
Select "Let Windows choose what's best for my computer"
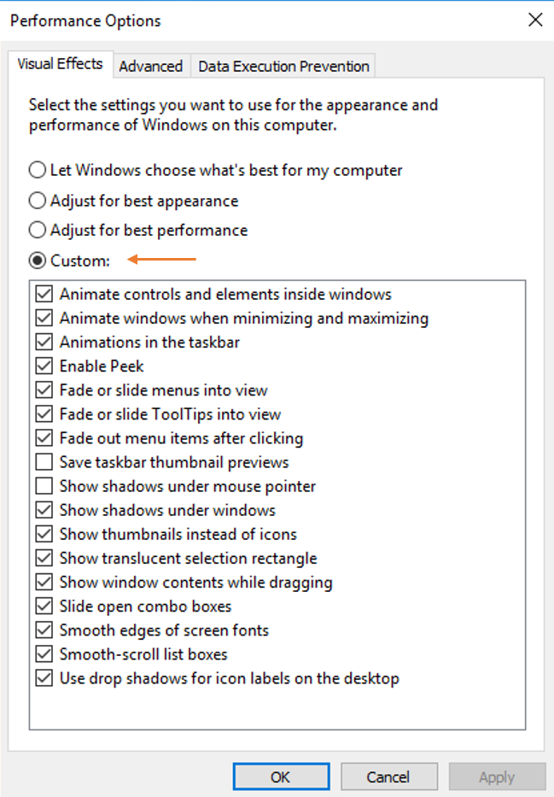tap(37, 170)
